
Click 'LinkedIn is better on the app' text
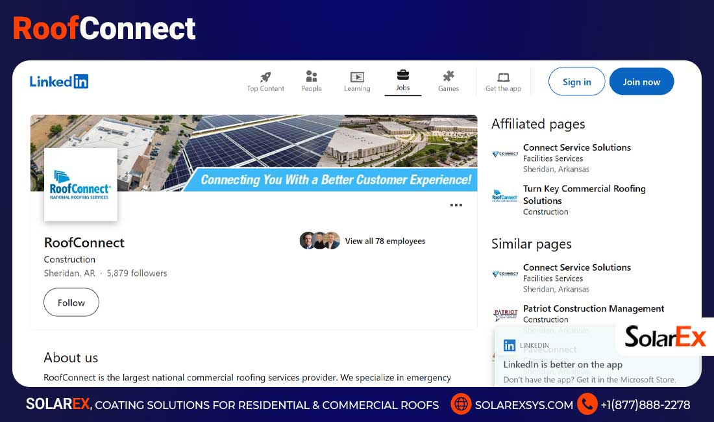(563, 364)
